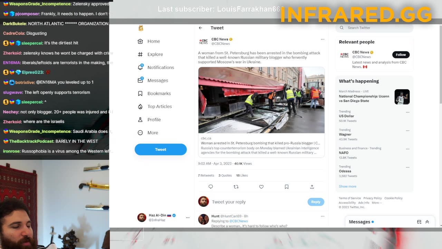Click the blue Tweet compose button
Screen dimensions: 442x249
coord(161,149)
